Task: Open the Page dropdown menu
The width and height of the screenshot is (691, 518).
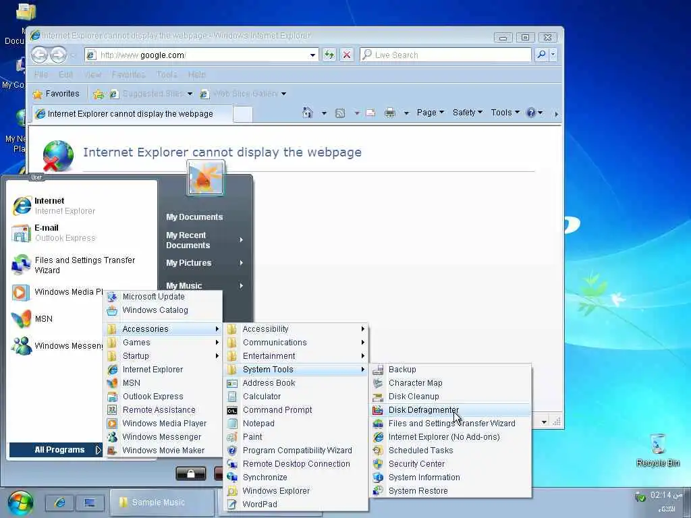Action: [x=430, y=113]
